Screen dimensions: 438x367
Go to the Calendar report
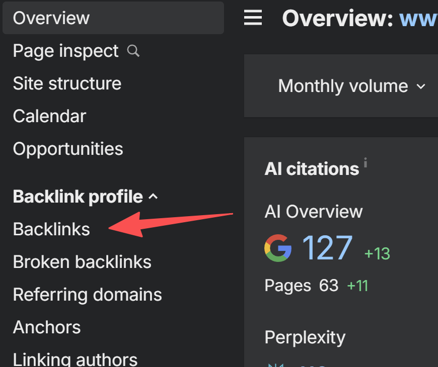click(x=49, y=116)
